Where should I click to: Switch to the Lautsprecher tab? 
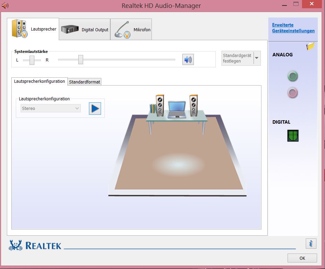33,29
